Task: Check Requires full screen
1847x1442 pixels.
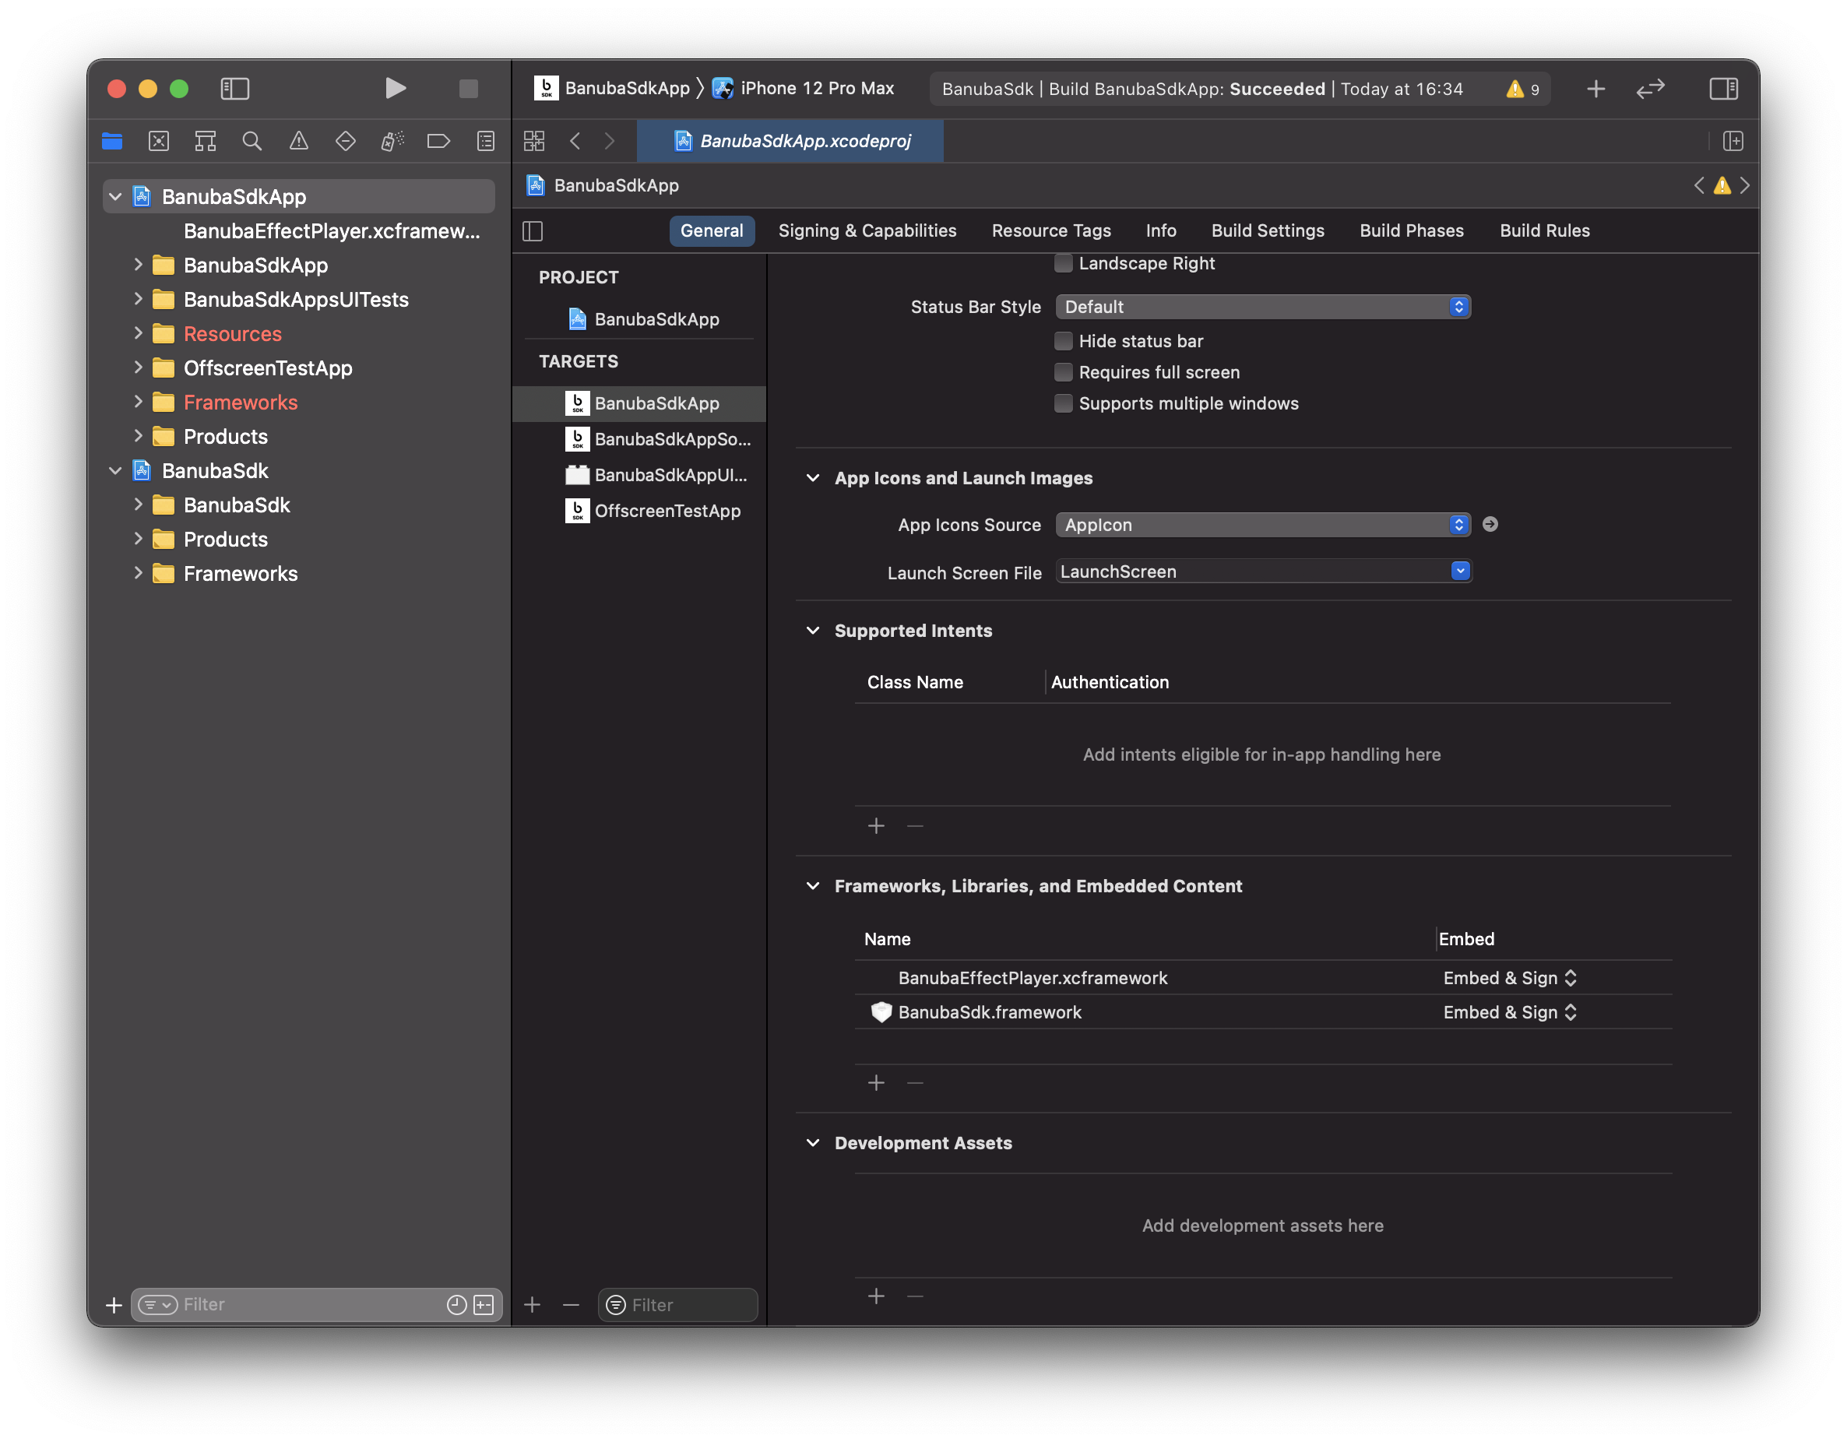Action: tap(1063, 372)
